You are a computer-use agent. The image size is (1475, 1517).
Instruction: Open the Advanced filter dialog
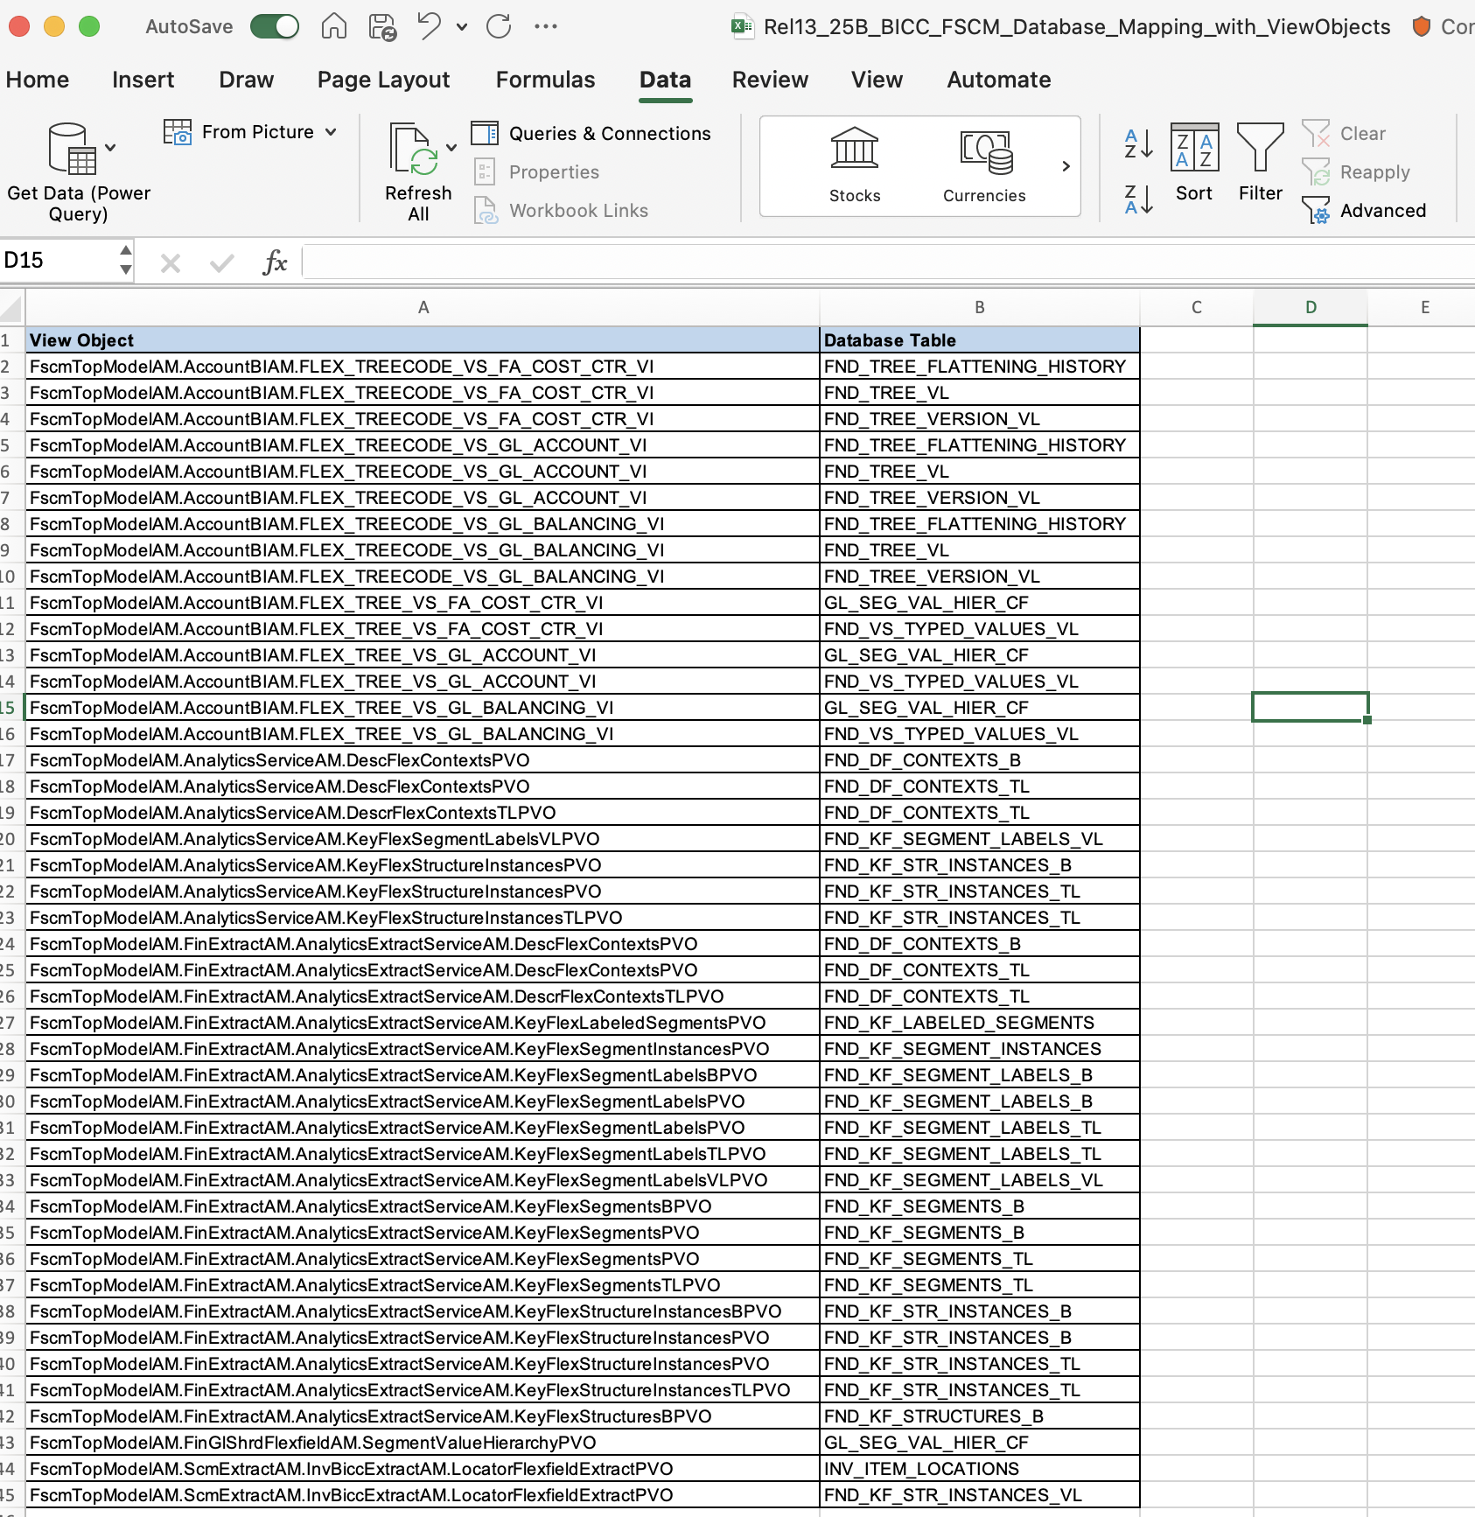click(x=1369, y=210)
